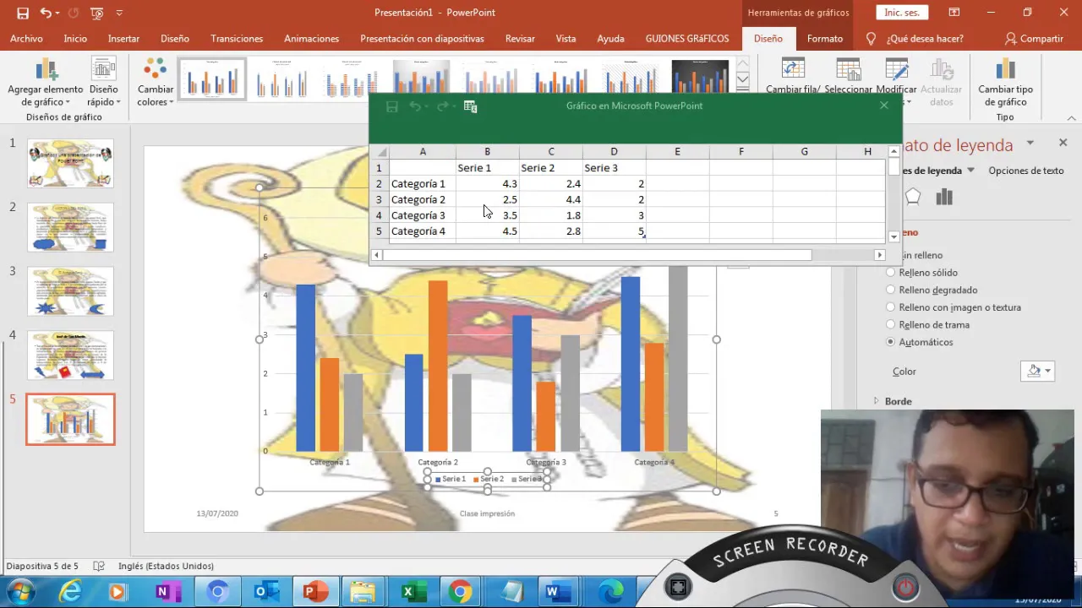Select the Categoría 3 cell in spreadsheet
The height and width of the screenshot is (608, 1082).
coord(422,215)
